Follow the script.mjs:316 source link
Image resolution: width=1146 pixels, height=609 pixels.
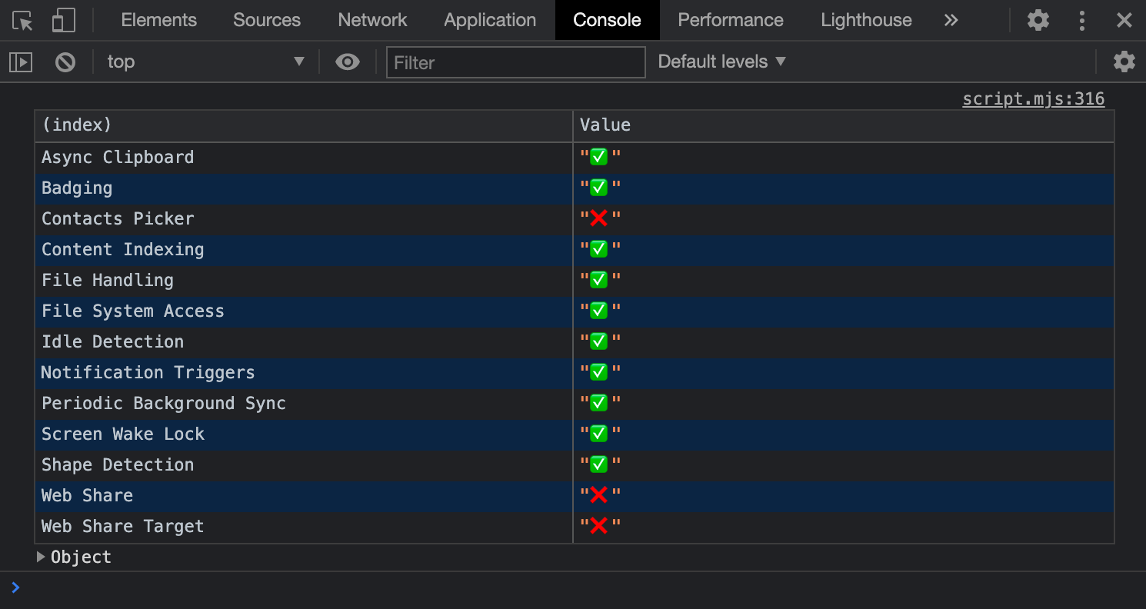tap(1033, 98)
